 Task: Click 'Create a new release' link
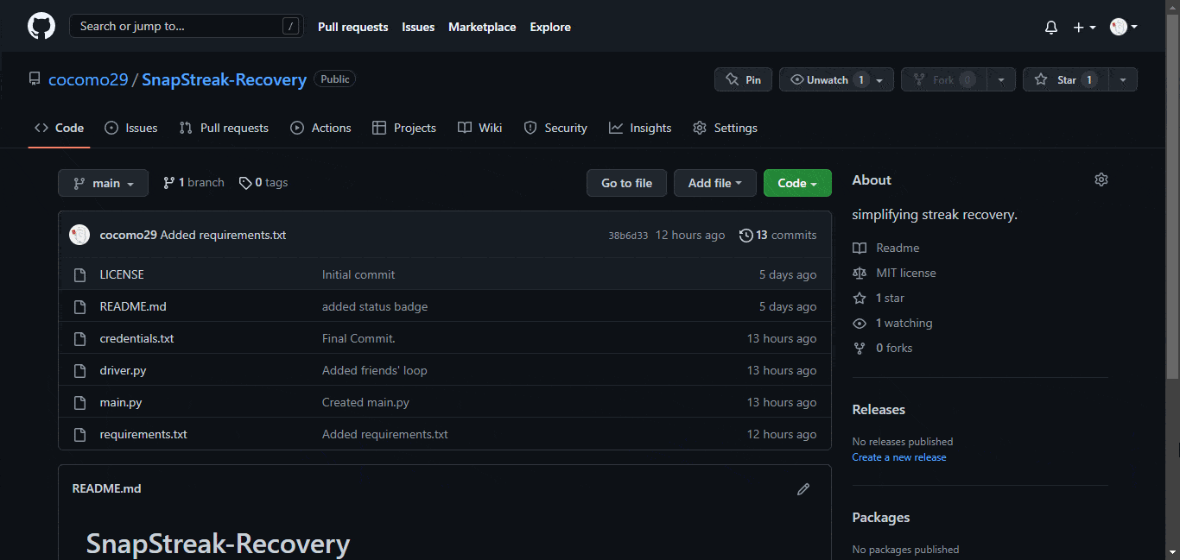(x=899, y=457)
